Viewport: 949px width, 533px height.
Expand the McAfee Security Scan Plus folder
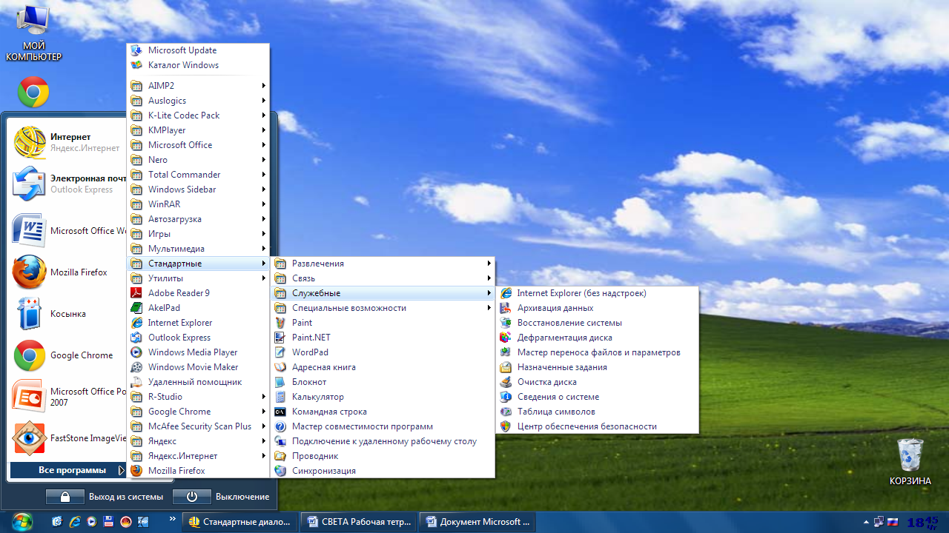click(198, 426)
